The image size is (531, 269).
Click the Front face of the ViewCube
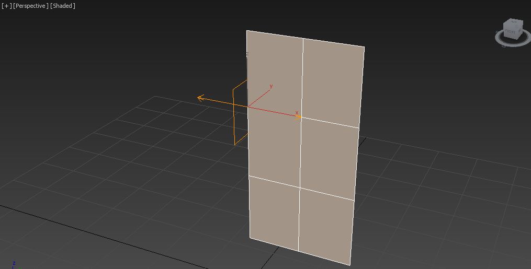(x=510, y=31)
